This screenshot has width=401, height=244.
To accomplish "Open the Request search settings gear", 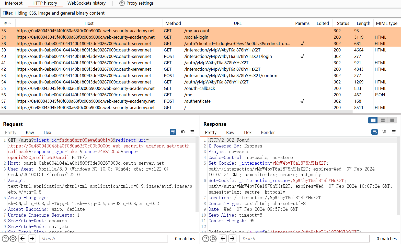I will pyautogui.click(x=13, y=239).
